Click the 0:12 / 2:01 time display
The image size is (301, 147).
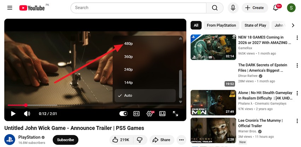[x=48, y=114]
